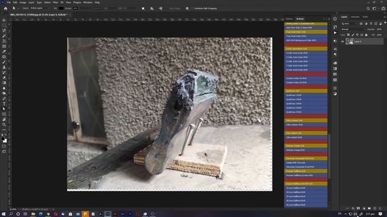Create a new group with folder icon

pyautogui.click(x=369, y=209)
